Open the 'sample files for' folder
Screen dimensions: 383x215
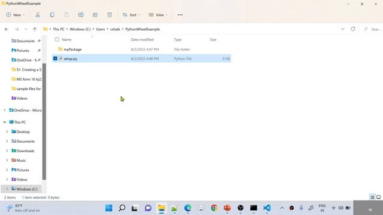(x=26, y=89)
